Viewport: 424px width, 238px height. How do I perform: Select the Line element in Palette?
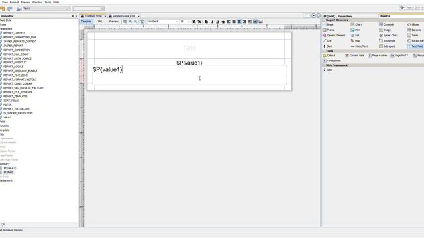pos(327,41)
